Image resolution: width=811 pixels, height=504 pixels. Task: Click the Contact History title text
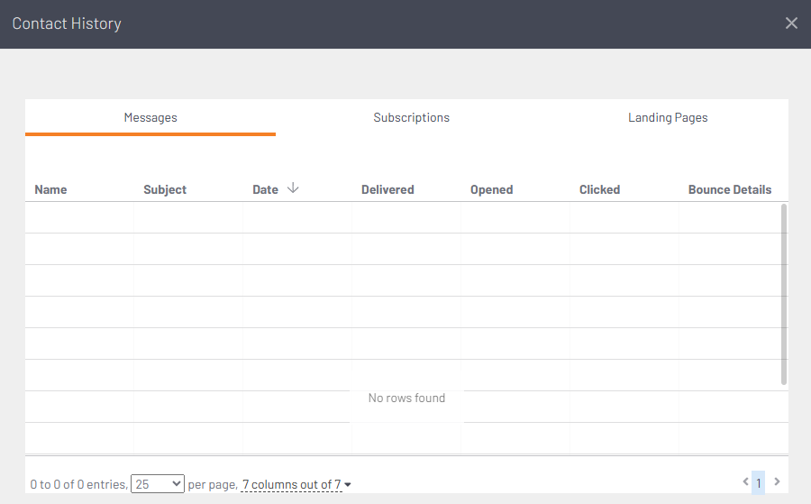pyautogui.click(x=67, y=23)
